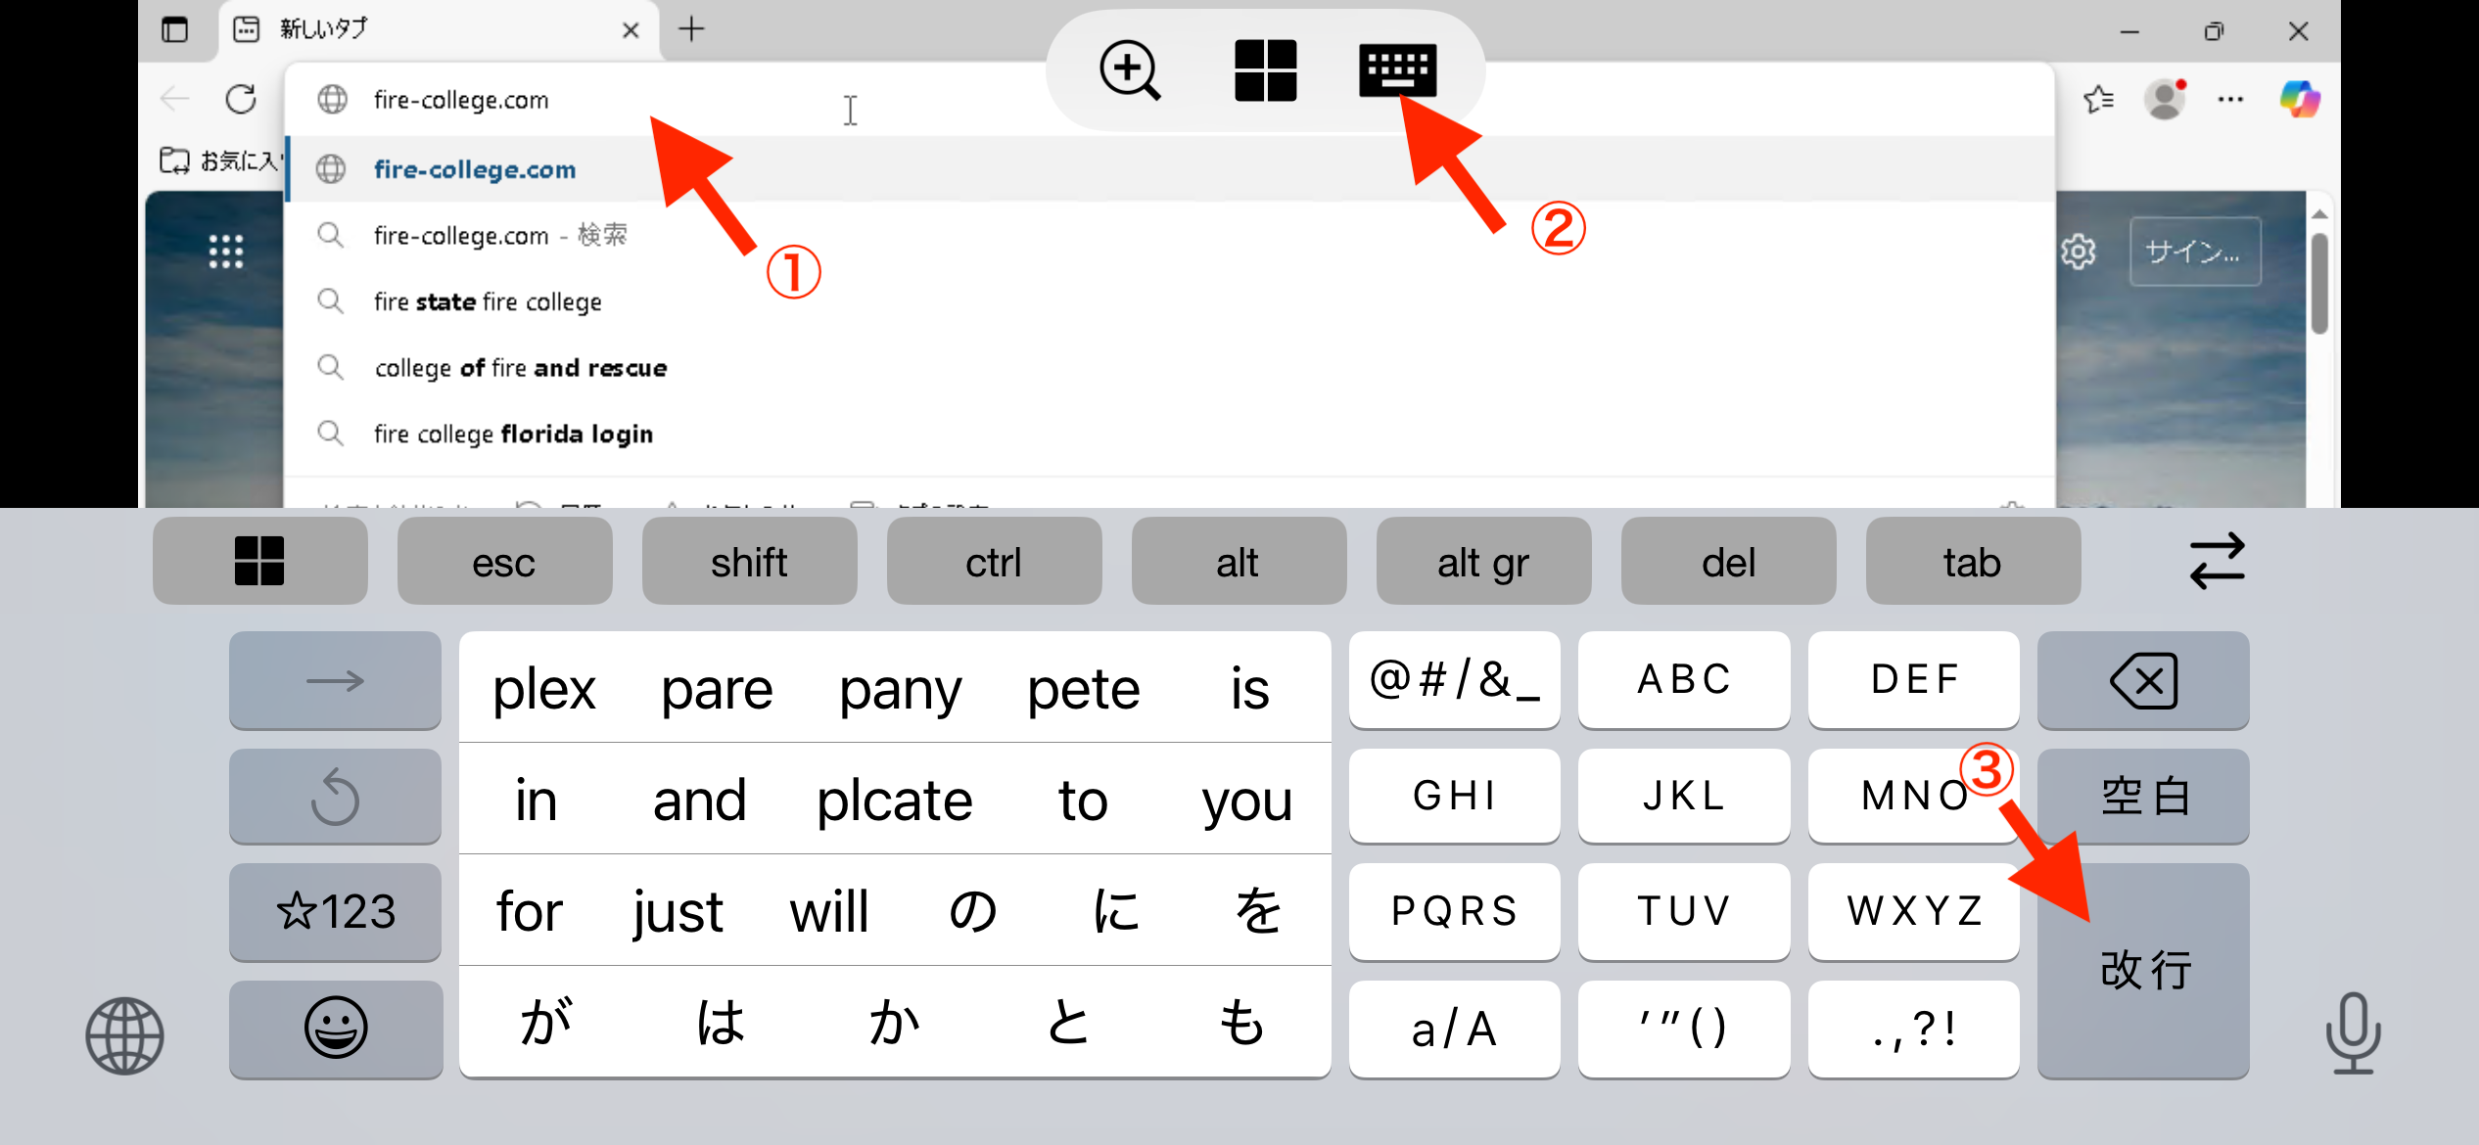Tap the backspace delete key

point(2143,680)
